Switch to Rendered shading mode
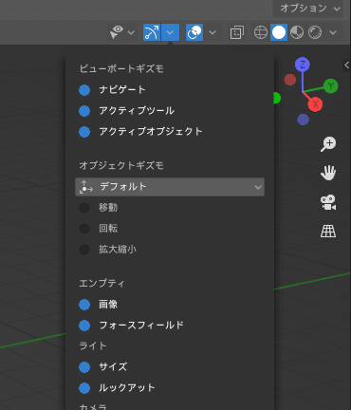The height and width of the screenshot is (410, 351). [315, 32]
